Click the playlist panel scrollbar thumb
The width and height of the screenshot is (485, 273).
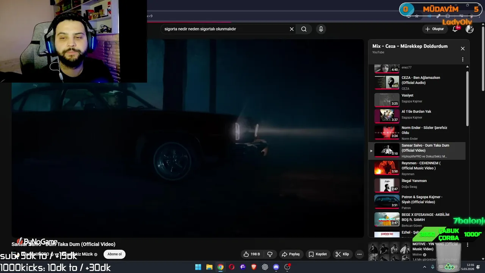point(467,99)
